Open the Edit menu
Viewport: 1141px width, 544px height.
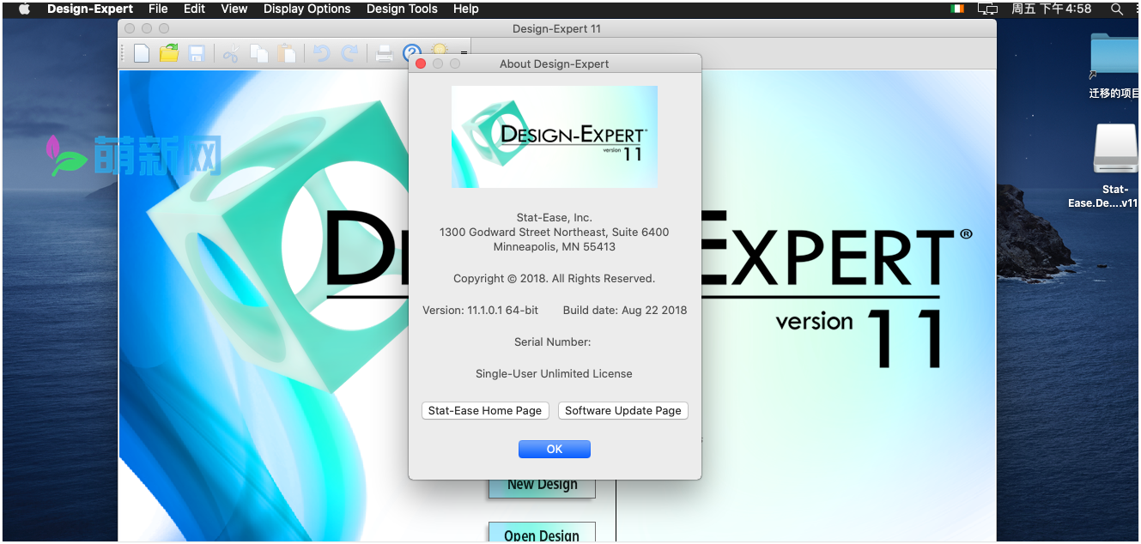(x=195, y=9)
